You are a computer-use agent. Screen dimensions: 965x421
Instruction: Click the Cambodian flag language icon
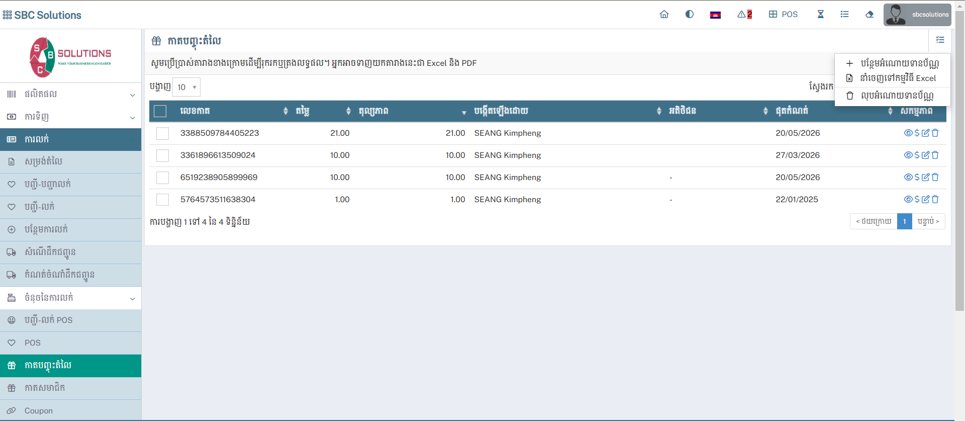(715, 15)
